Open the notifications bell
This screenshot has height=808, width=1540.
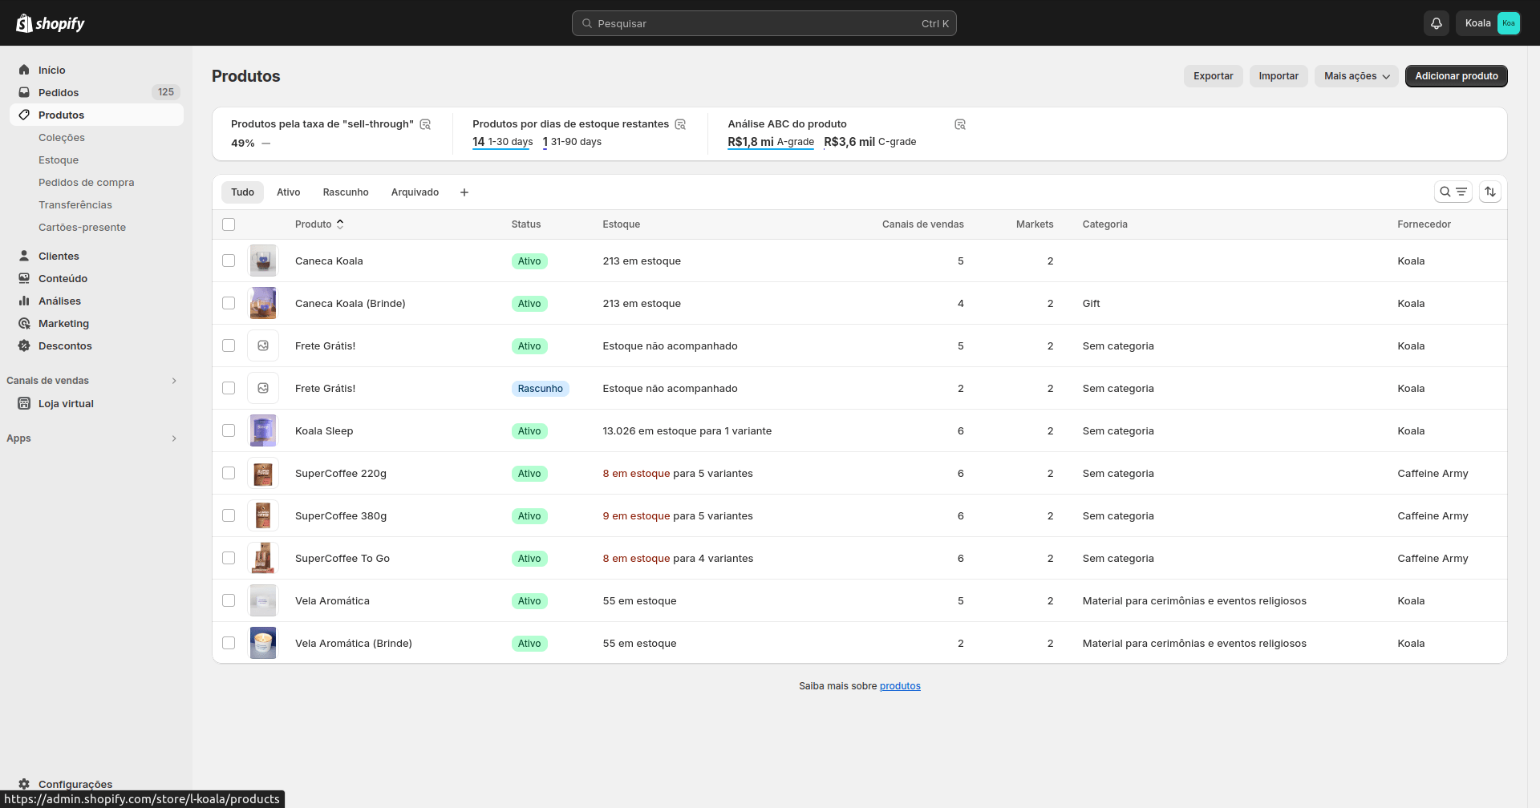pyautogui.click(x=1437, y=23)
